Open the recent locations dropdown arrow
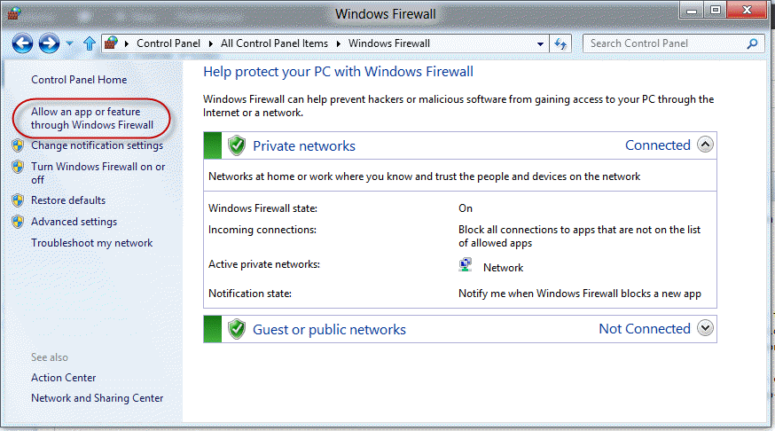 point(70,44)
